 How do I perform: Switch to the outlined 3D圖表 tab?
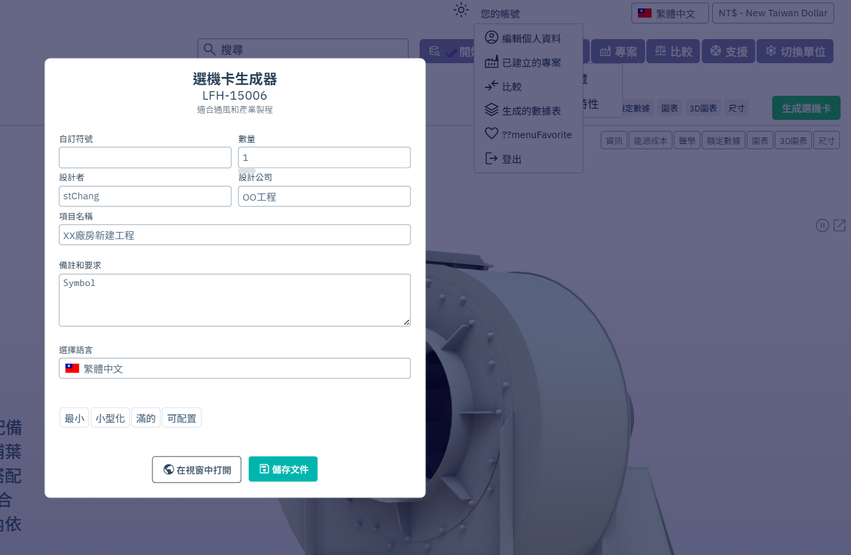tap(793, 140)
